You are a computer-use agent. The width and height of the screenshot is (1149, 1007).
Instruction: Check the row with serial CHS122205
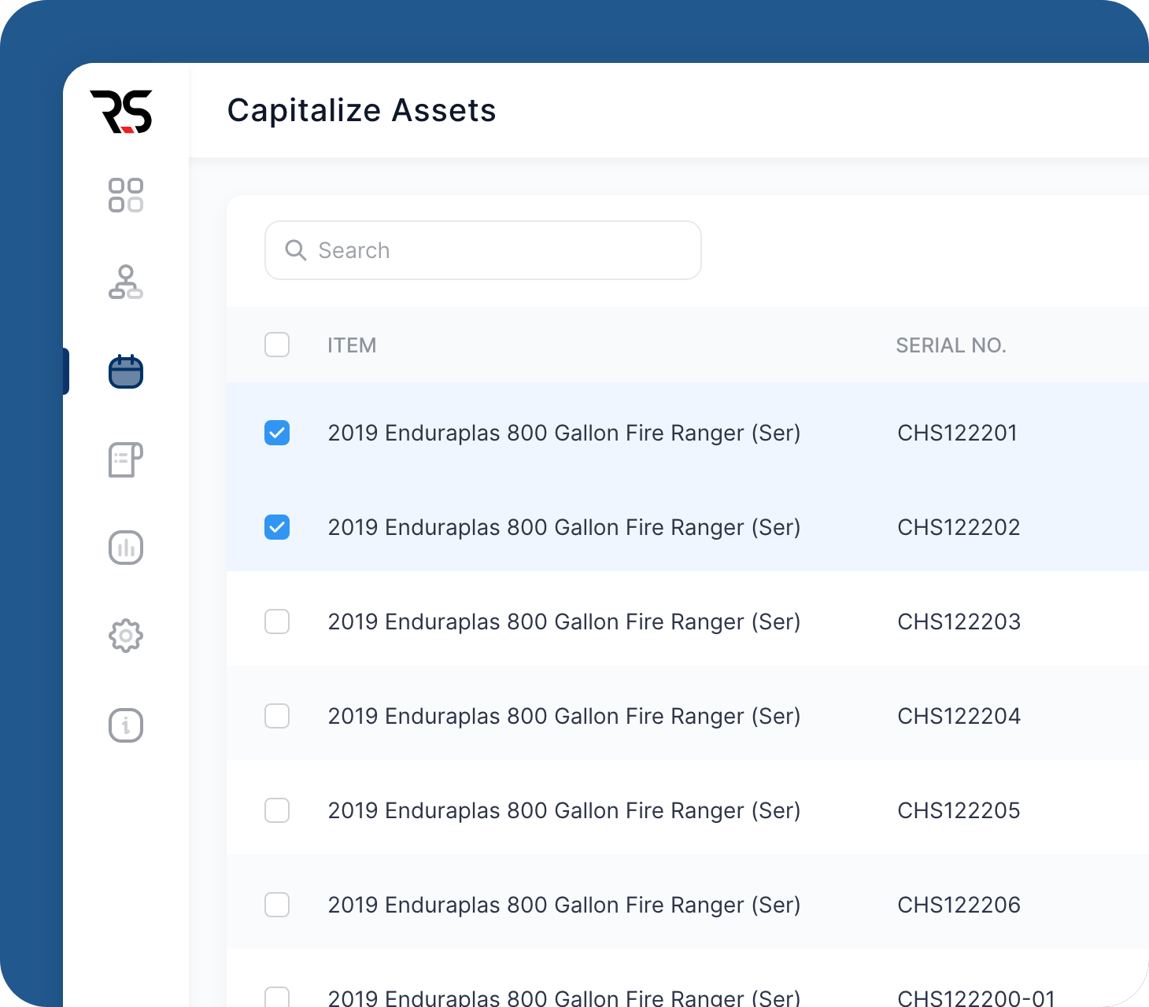277,810
